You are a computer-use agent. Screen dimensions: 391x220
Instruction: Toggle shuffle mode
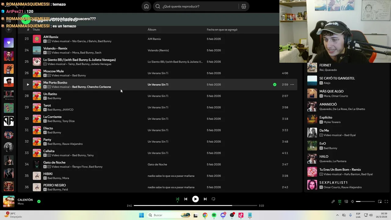177,199
